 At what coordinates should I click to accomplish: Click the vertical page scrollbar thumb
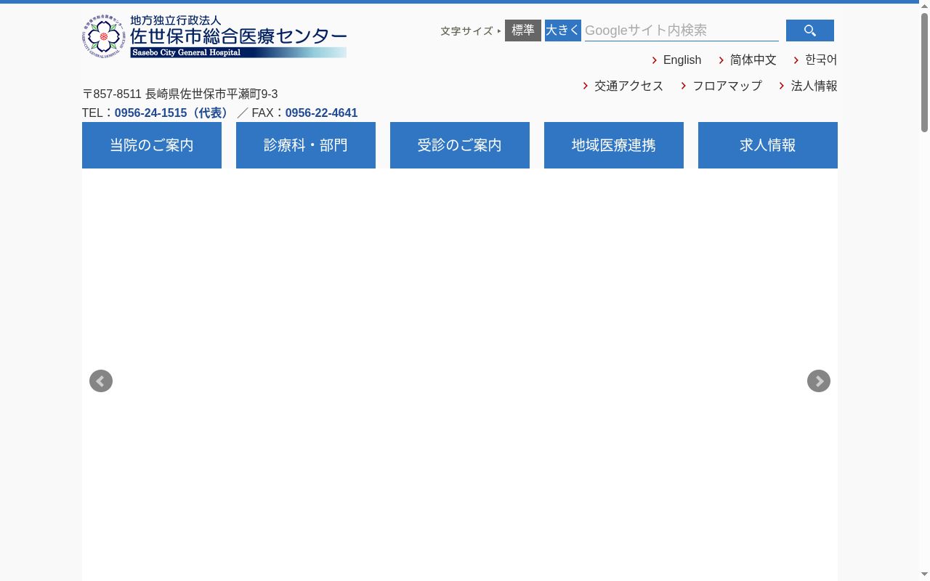pyautogui.click(x=924, y=73)
